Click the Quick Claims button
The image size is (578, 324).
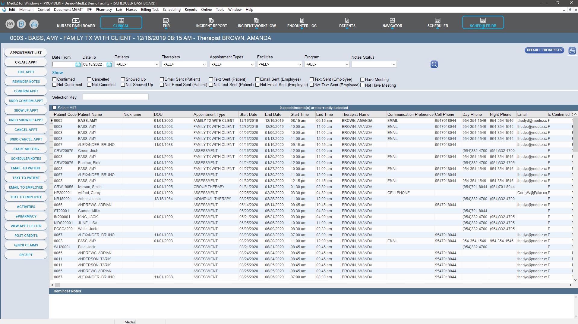(x=26, y=245)
